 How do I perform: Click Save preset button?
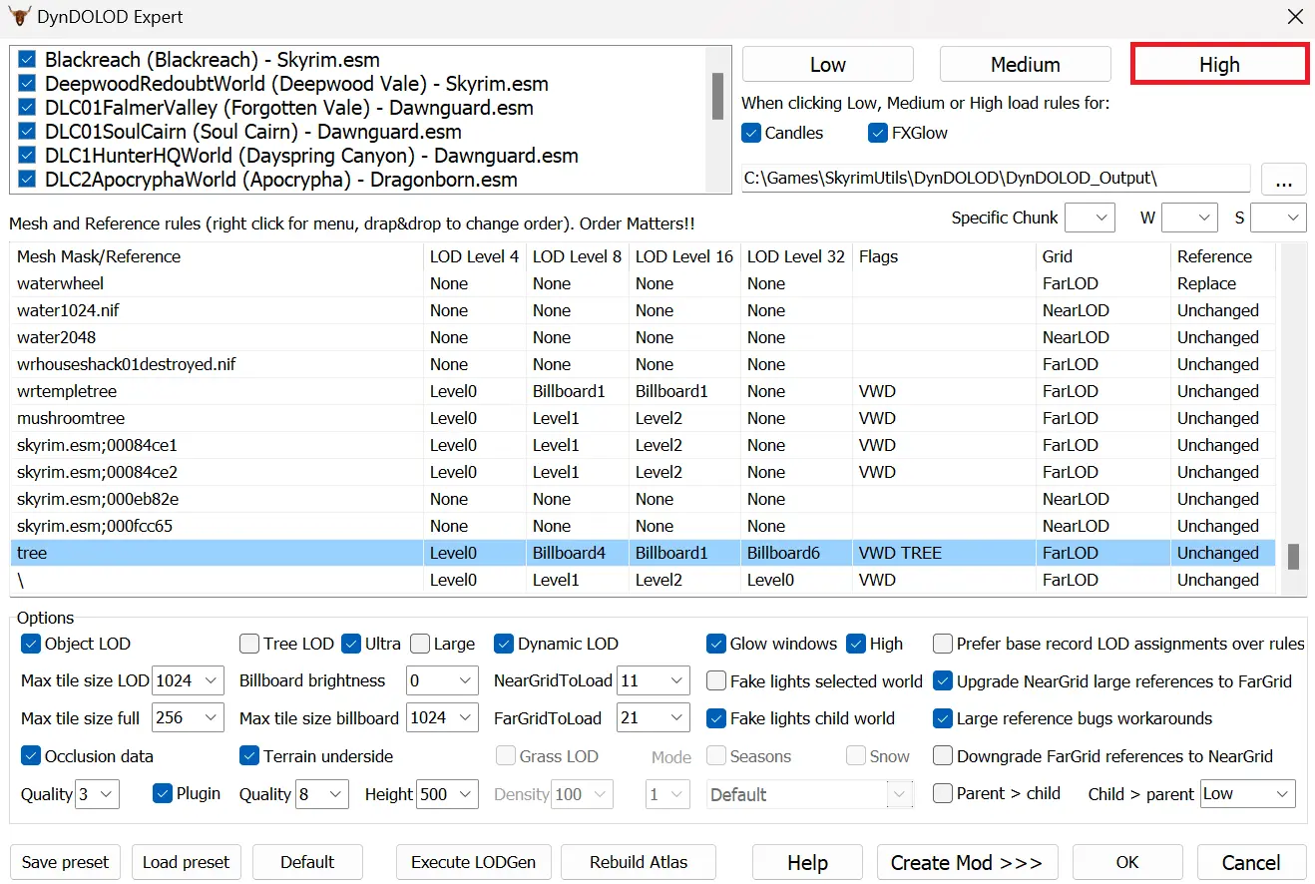[66, 862]
